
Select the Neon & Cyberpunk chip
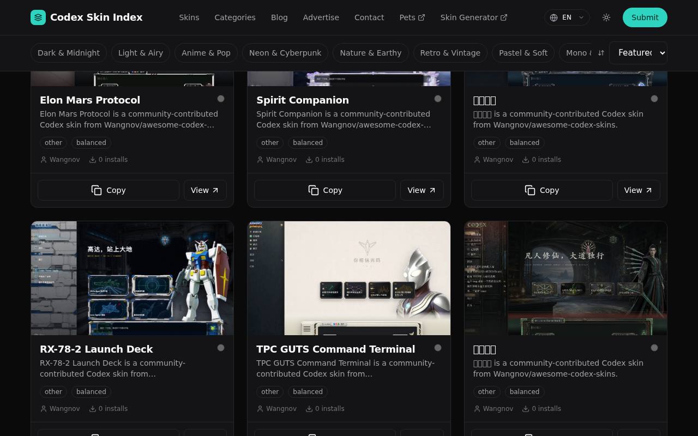pos(285,53)
